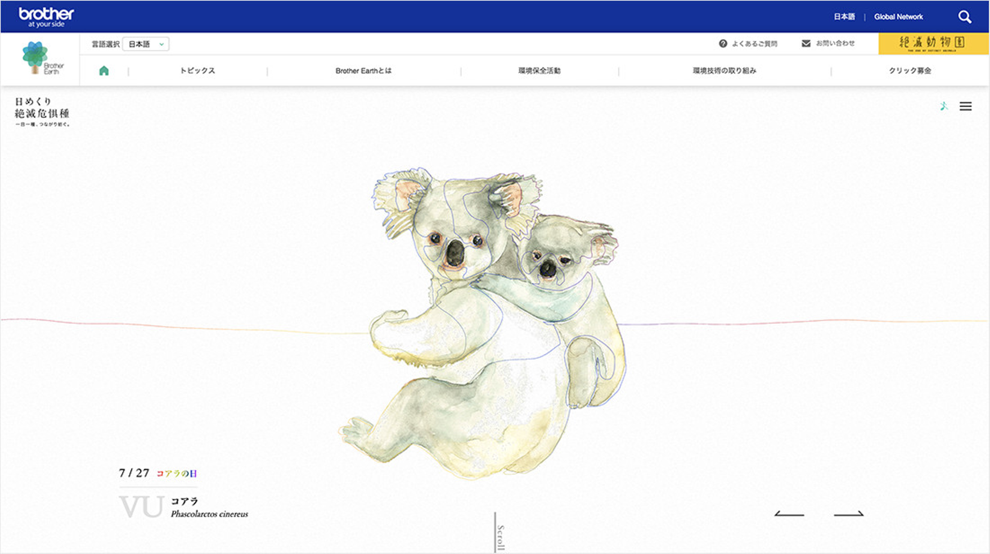Viewport: 990px width, 554px height.
Task: Click the Scroll indicator at bottom
Action: click(499, 532)
